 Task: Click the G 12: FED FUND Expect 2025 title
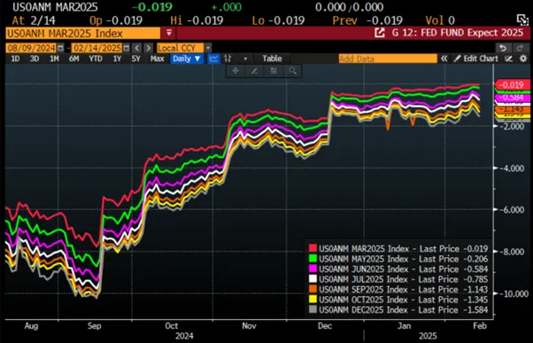click(x=458, y=33)
